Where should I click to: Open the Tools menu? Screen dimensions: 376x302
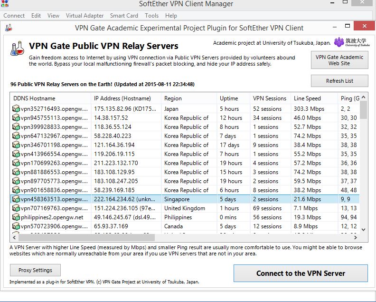click(151, 16)
